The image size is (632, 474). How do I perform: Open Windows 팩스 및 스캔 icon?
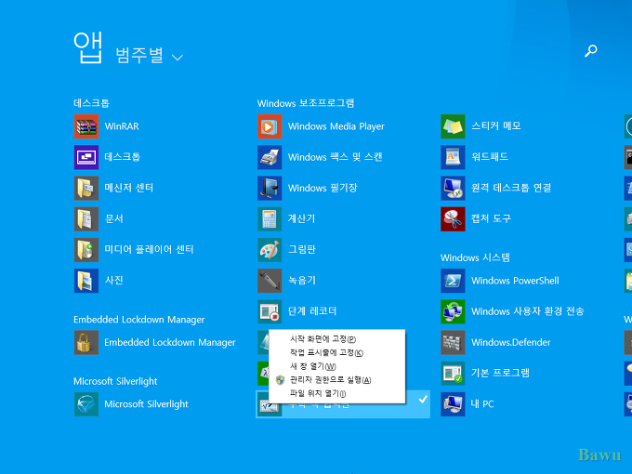(x=270, y=157)
